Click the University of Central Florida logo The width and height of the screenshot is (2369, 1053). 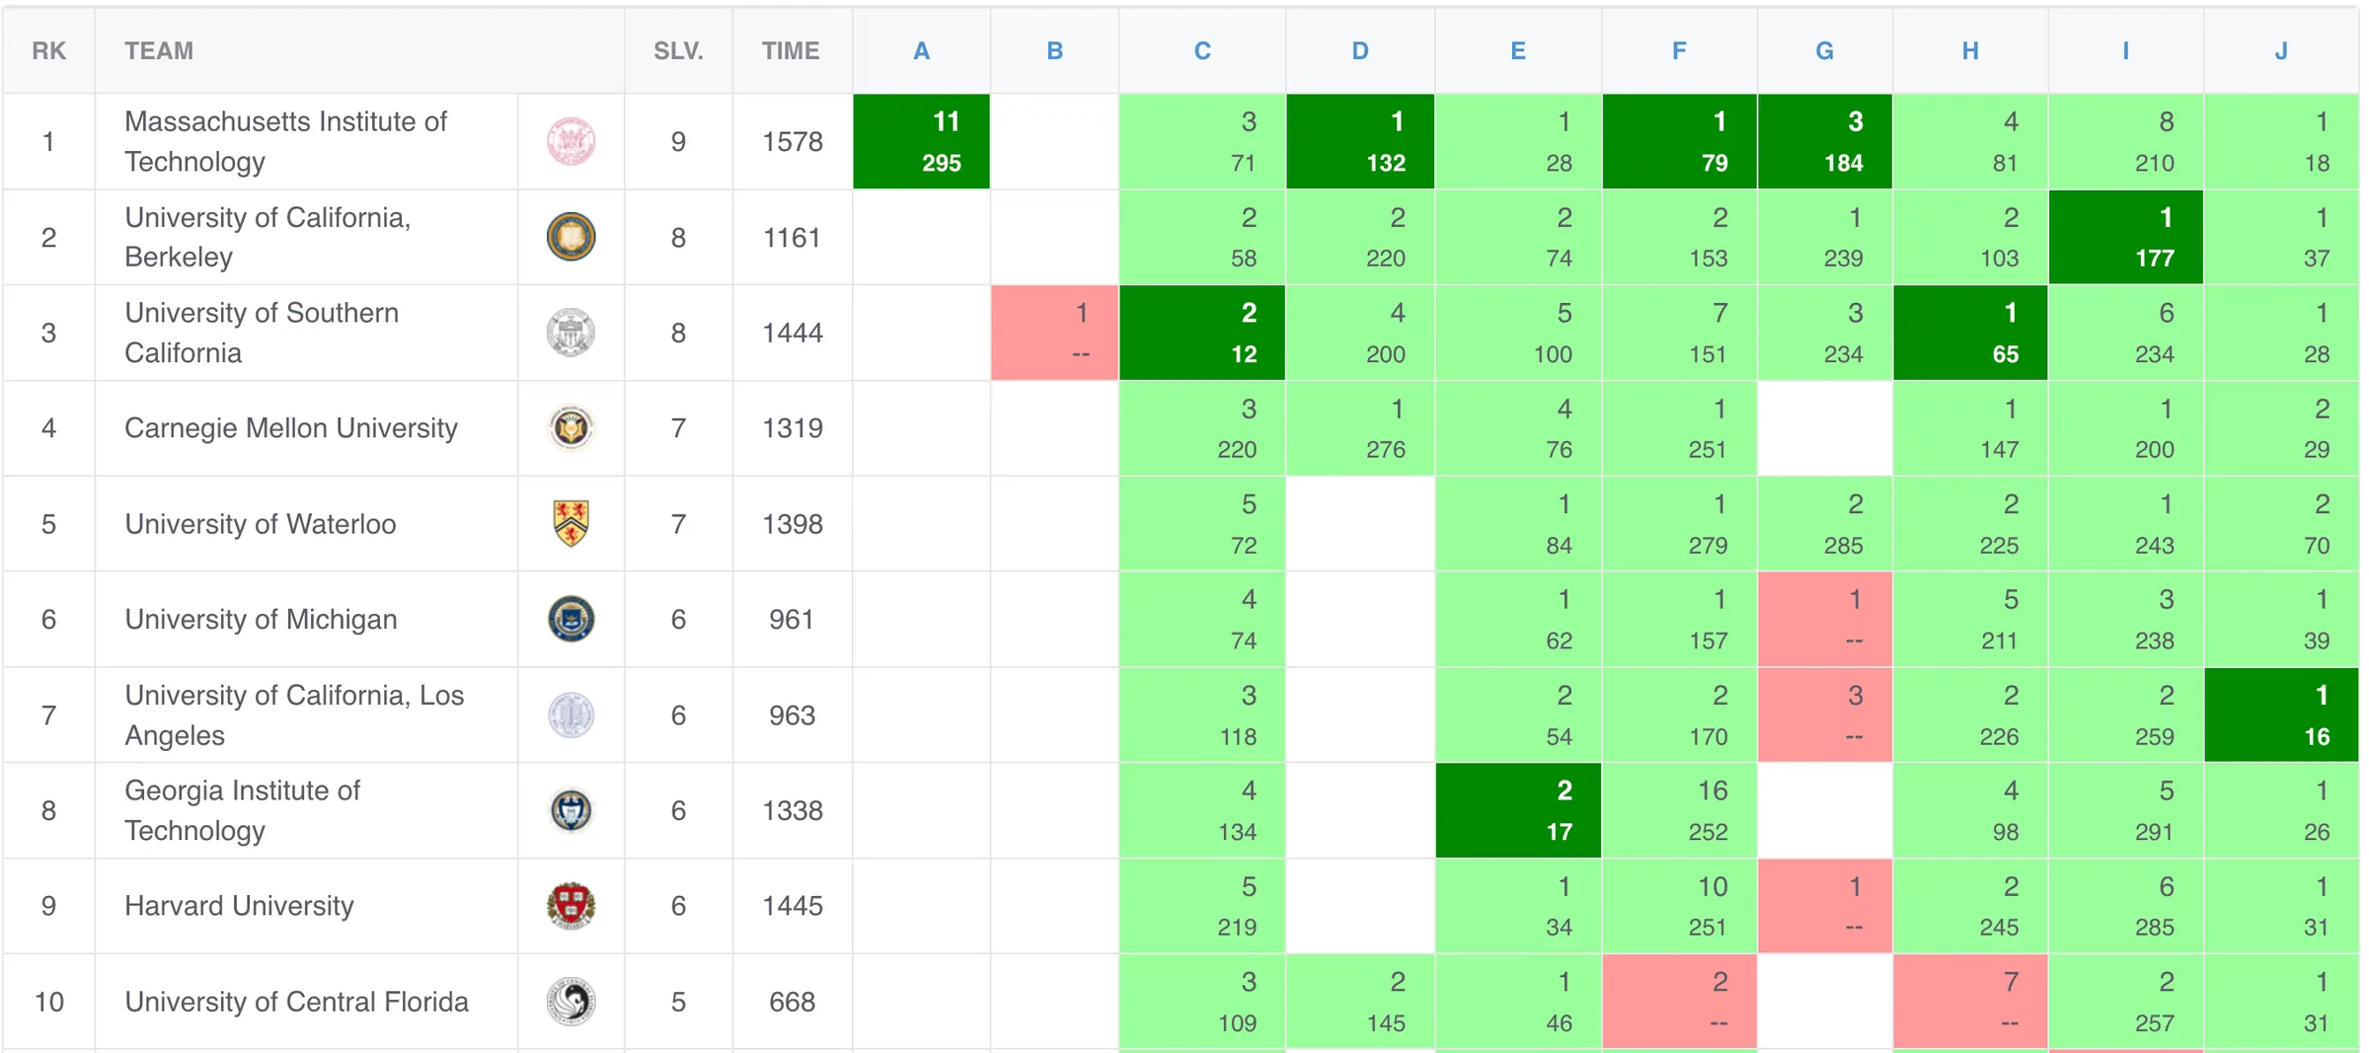click(571, 1002)
